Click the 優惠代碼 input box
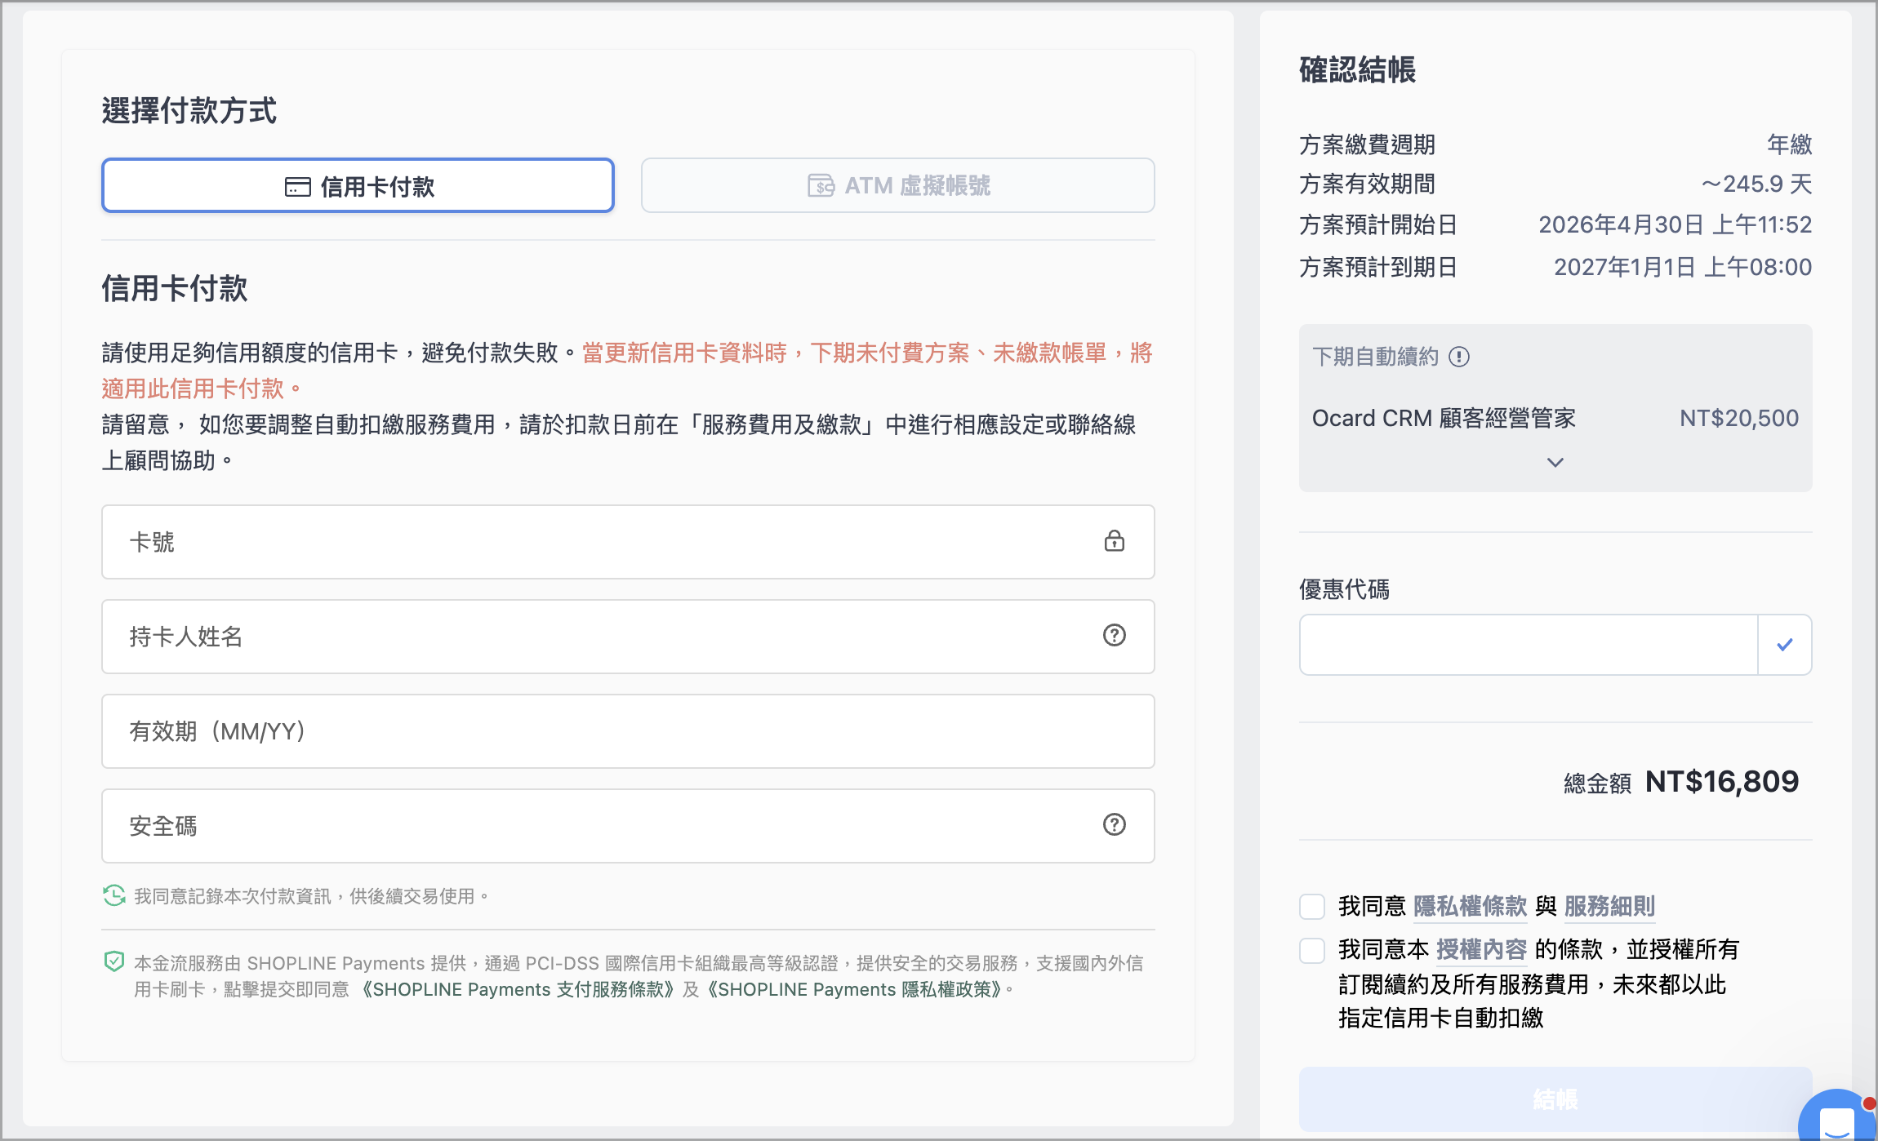Image resolution: width=1878 pixels, height=1141 pixels. point(1529,645)
